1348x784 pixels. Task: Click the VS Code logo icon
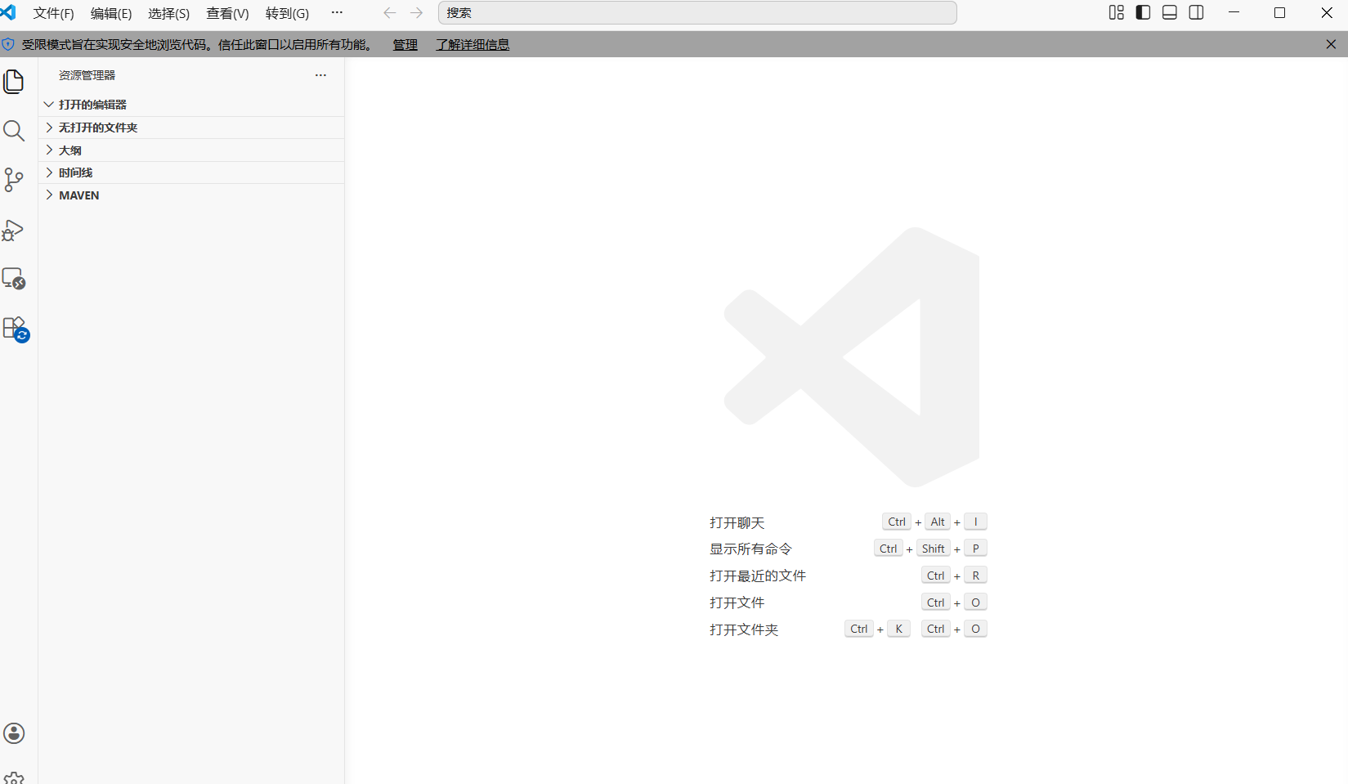pyautogui.click(x=8, y=12)
